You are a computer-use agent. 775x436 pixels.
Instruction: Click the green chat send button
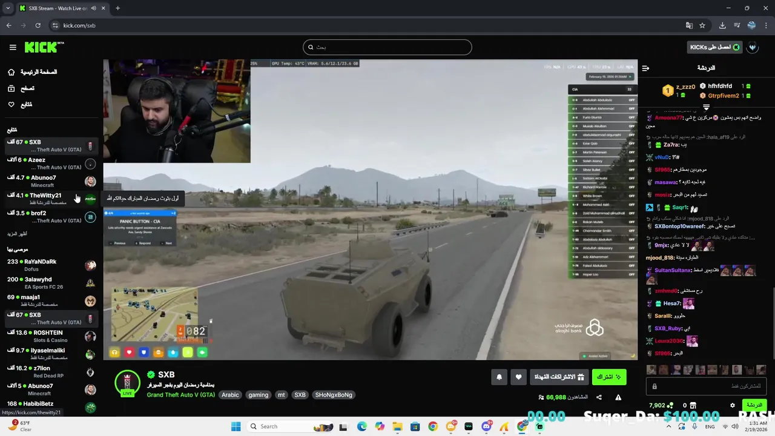pos(754,405)
